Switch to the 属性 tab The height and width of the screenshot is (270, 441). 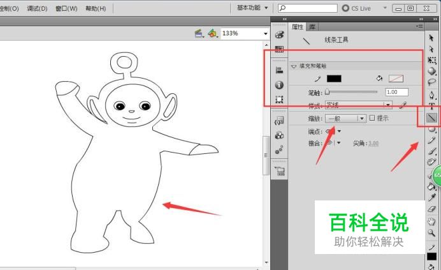pyautogui.click(x=298, y=27)
